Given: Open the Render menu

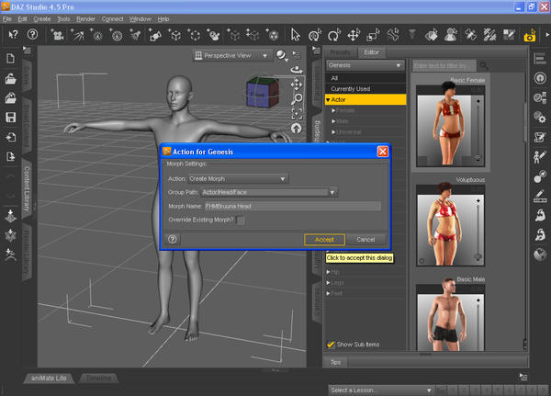Looking at the screenshot, I should pos(85,19).
